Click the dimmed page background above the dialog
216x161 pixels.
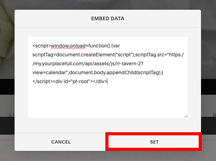coord(108,4)
